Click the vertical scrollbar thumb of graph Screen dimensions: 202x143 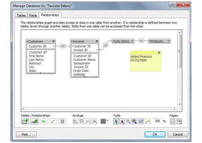pyautogui.click(x=179, y=51)
